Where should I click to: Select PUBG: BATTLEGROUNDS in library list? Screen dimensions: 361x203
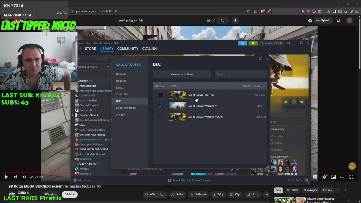94,149
